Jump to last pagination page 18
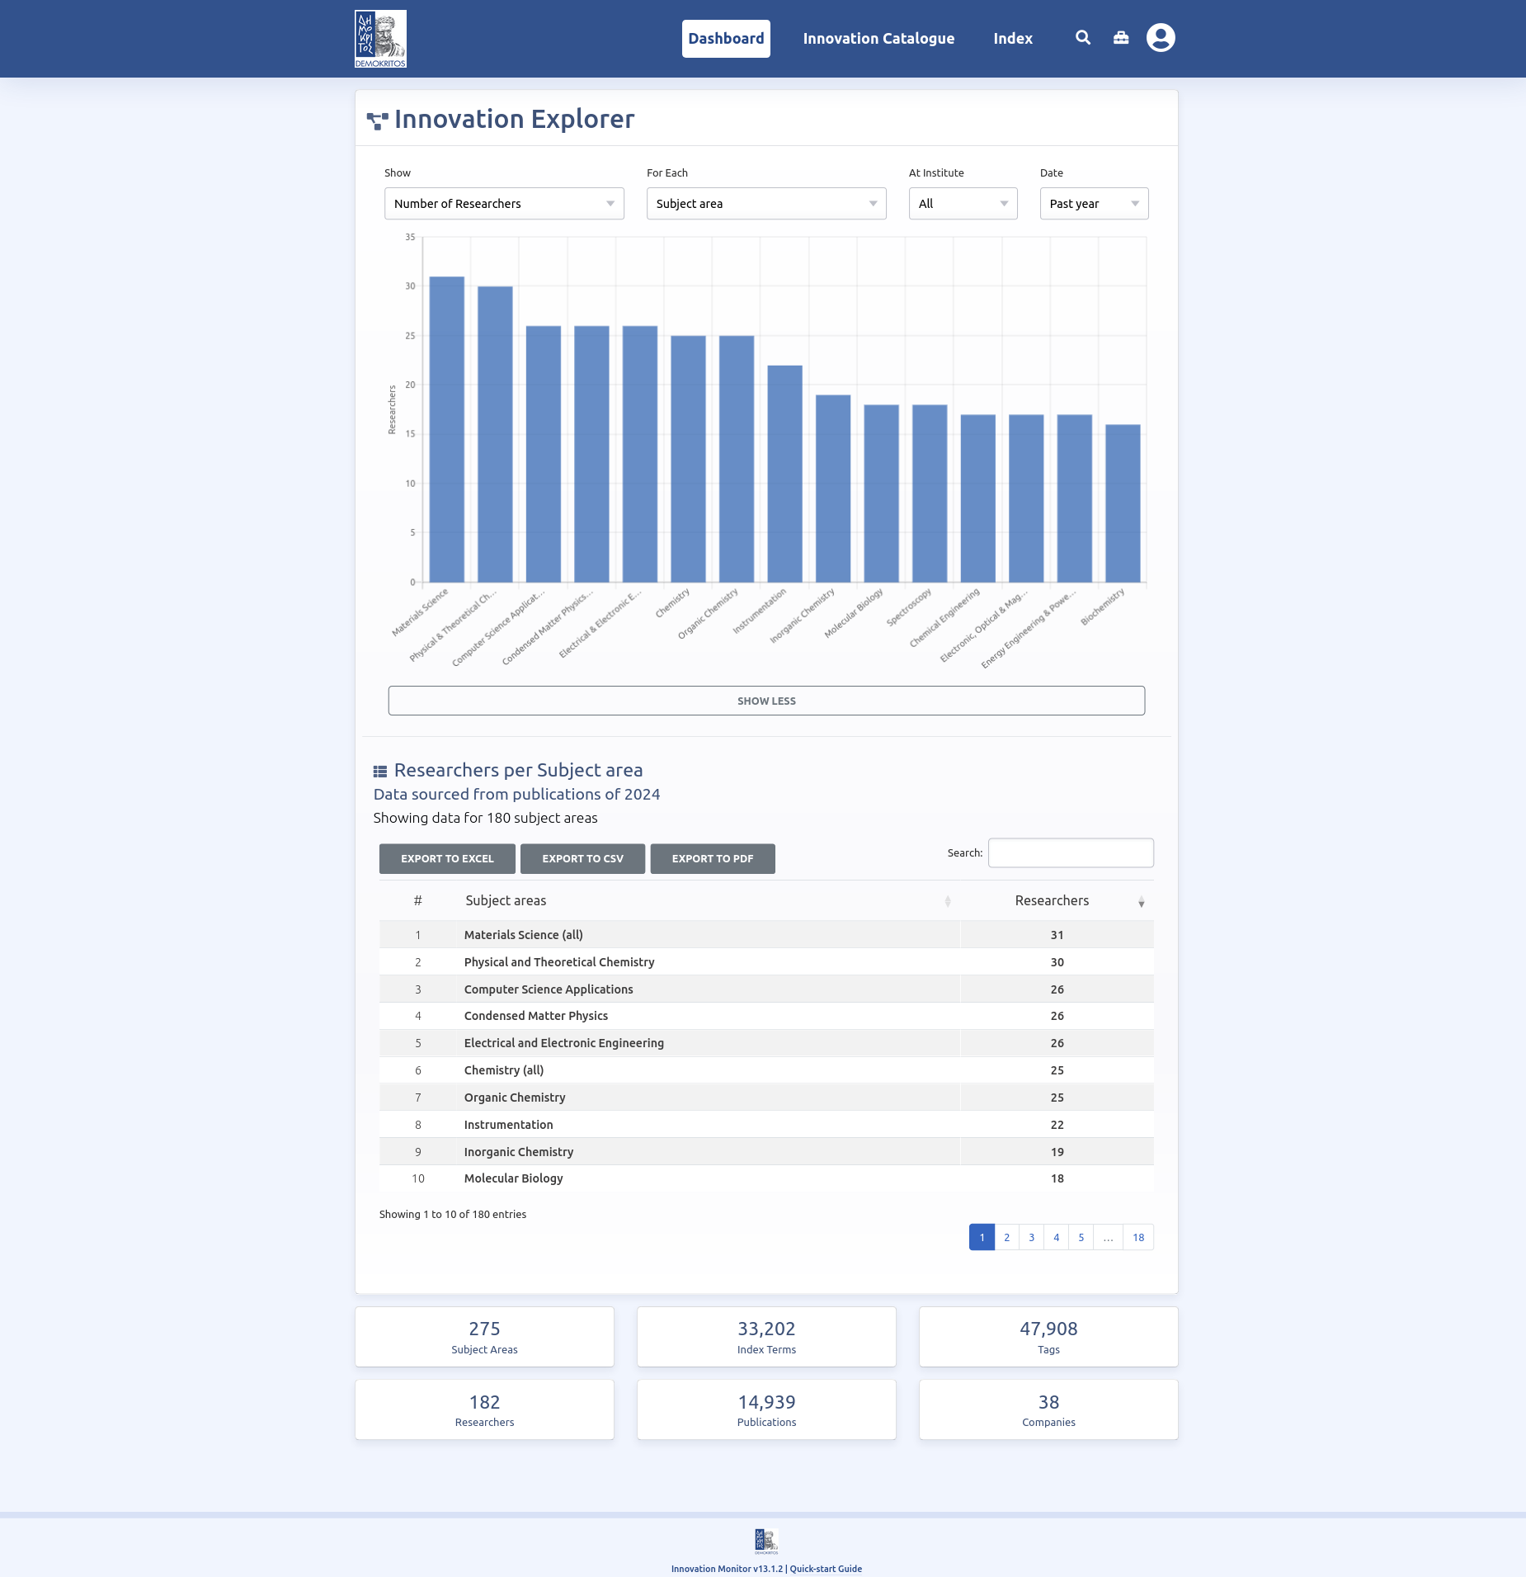The width and height of the screenshot is (1526, 1577). pyautogui.click(x=1138, y=1237)
